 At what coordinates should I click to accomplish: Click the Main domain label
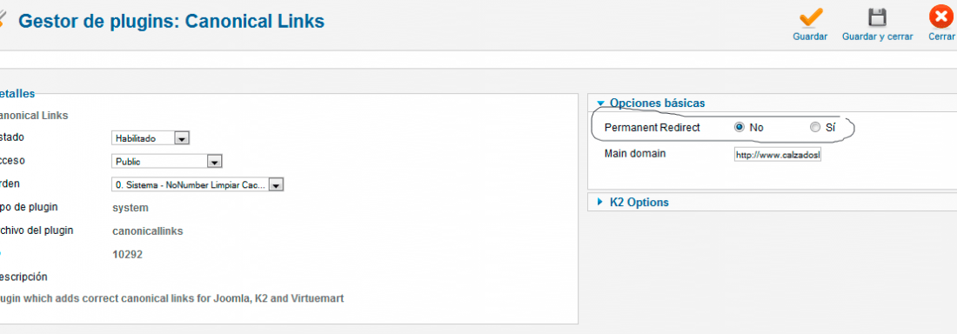[x=635, y=153]
